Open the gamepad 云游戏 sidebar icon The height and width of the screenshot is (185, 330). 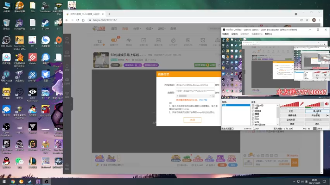point(67,80)
